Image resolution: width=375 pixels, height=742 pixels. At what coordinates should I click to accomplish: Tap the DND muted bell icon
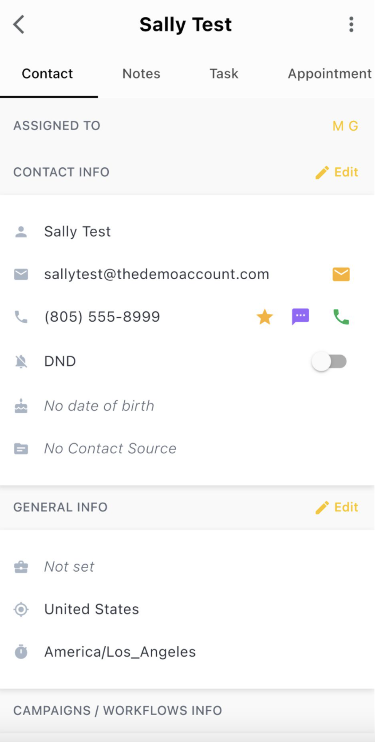coord(21,361)
